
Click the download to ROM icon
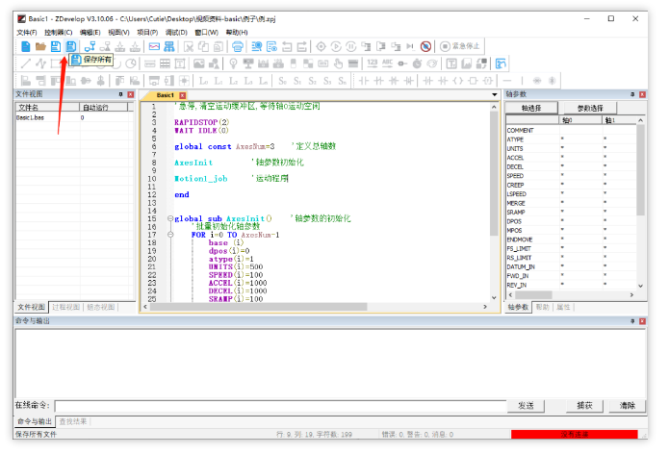coord(135,46)
